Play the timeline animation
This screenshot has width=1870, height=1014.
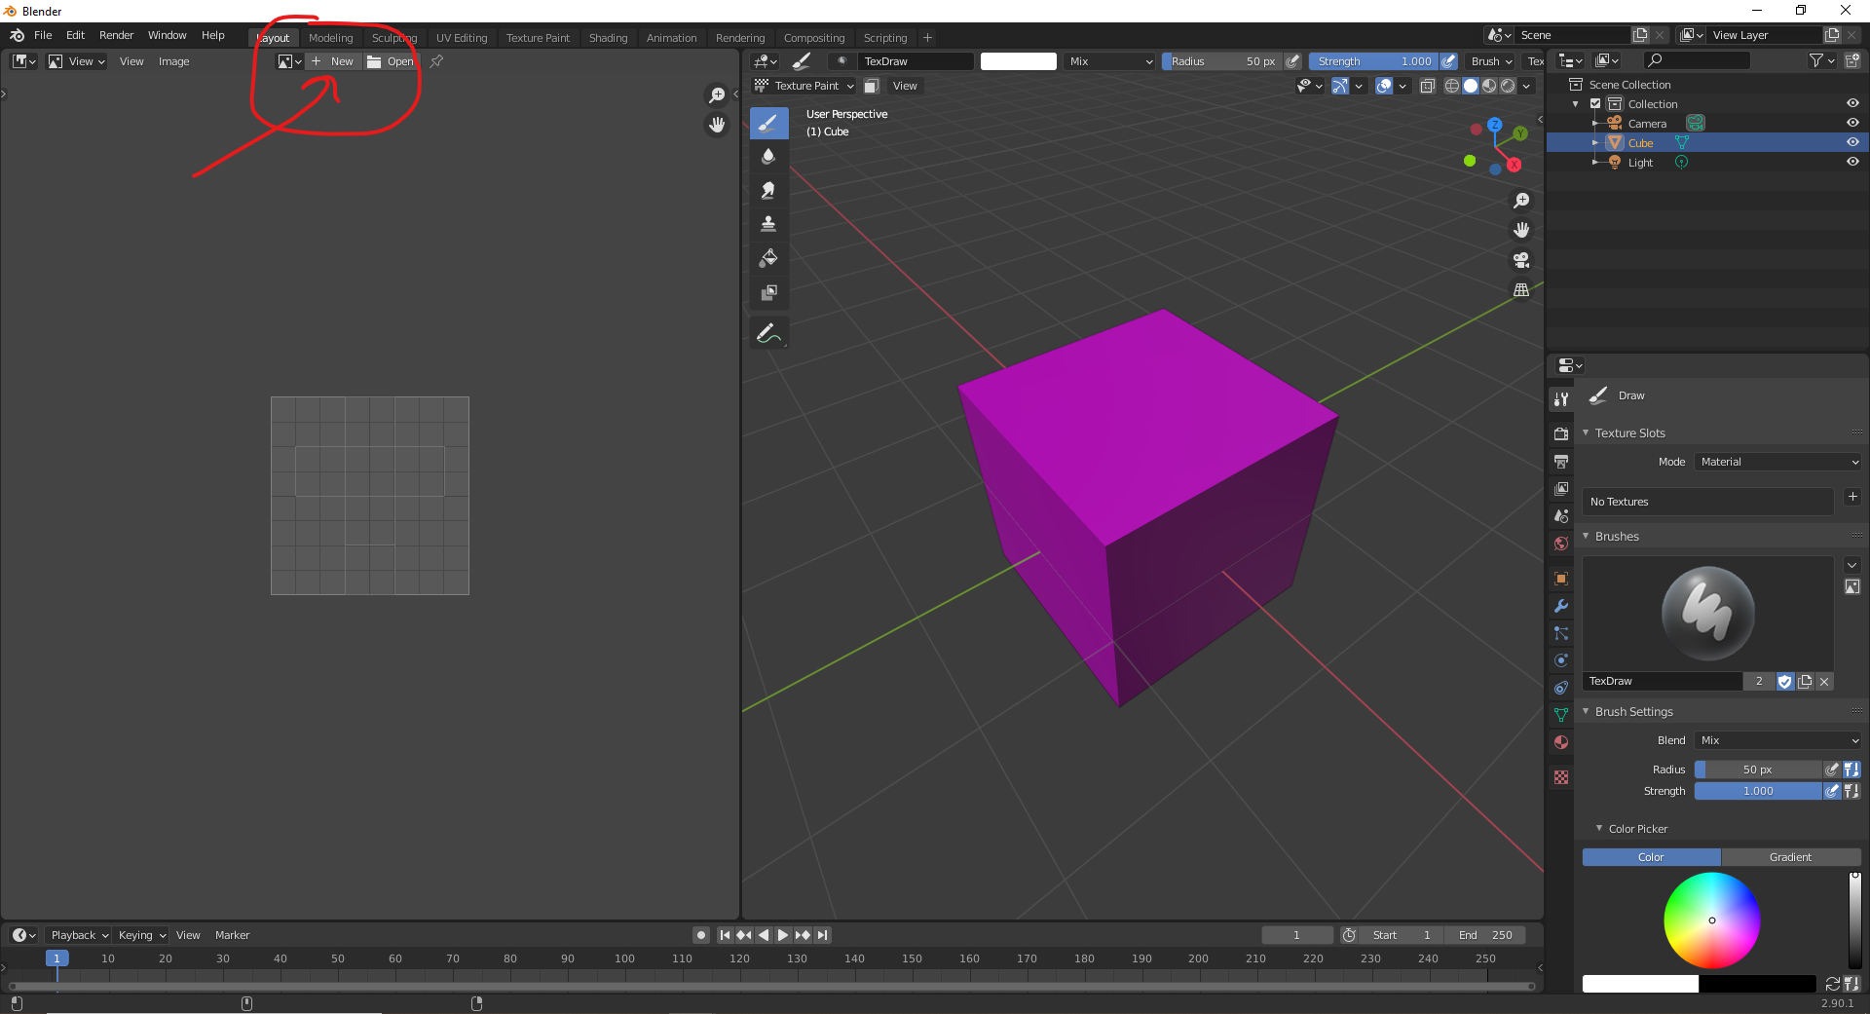[783, 935]
